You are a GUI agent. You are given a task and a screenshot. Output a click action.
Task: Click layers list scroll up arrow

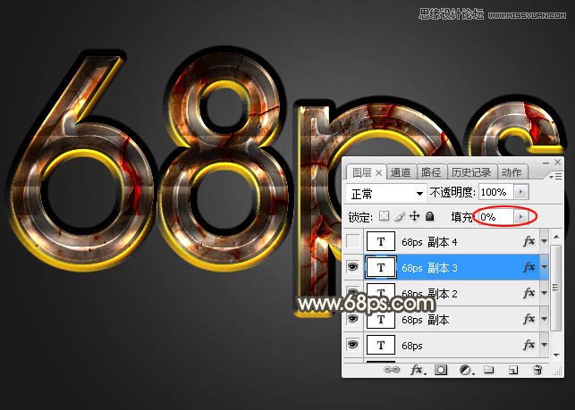pos(556,237)
